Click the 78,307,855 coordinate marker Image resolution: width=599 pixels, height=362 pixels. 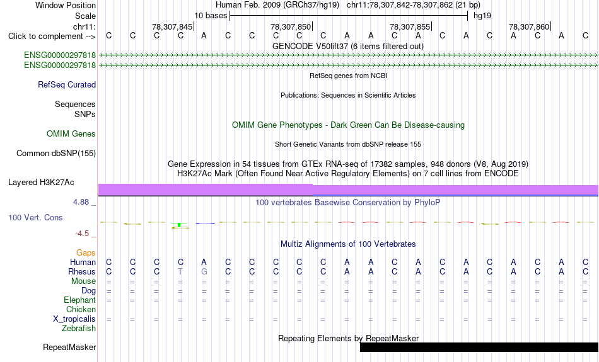[x=410, y=26]
